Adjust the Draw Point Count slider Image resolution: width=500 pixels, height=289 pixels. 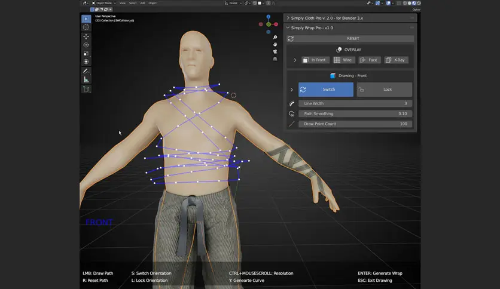click(355, 124)
